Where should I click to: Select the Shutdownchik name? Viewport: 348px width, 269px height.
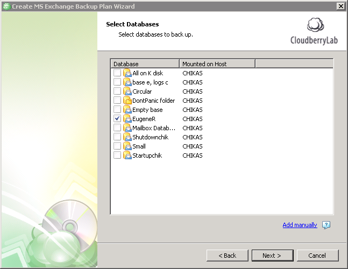pos(151,137)
